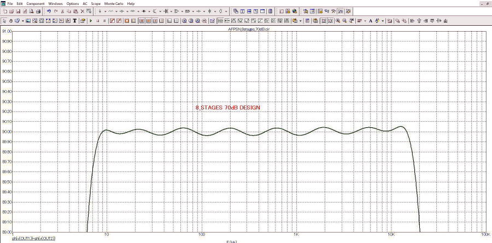Image resolution: width=492 pixels, height=243 pixels.
Task: Open the Options menu
Action: click(73, 4)
